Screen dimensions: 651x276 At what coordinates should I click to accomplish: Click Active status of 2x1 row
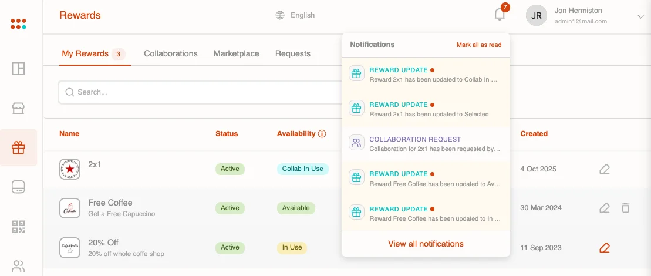pos(230,169)
